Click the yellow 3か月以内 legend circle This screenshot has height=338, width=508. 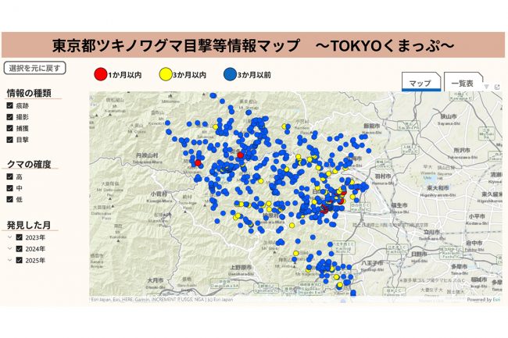tap(165, 74)
